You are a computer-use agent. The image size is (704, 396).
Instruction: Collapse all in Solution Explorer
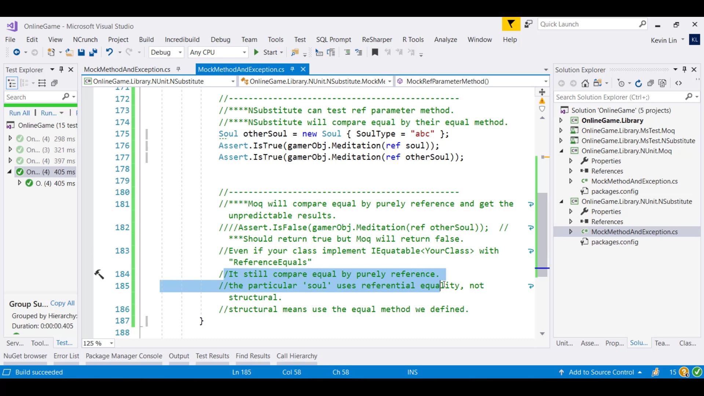(x=650, y=84)
